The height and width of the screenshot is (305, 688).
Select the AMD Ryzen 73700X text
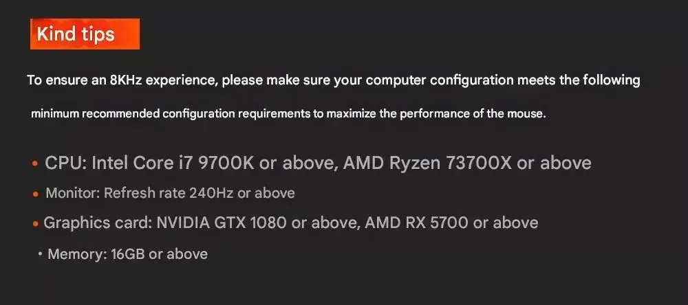click(x=429, y=163)
